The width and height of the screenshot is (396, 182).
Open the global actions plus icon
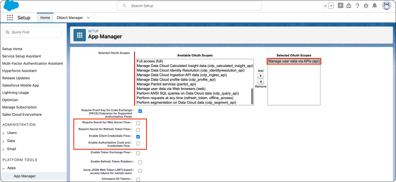[341, 5]
